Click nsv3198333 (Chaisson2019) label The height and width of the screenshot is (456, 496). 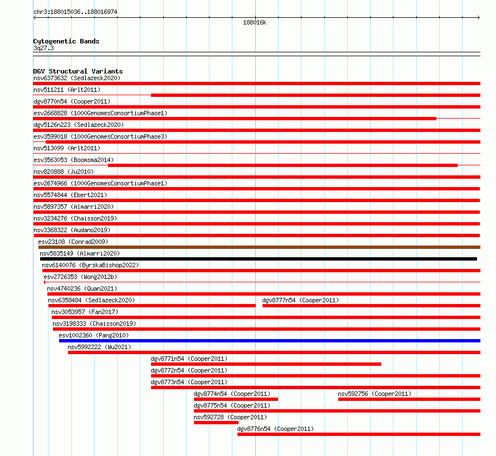94,323
